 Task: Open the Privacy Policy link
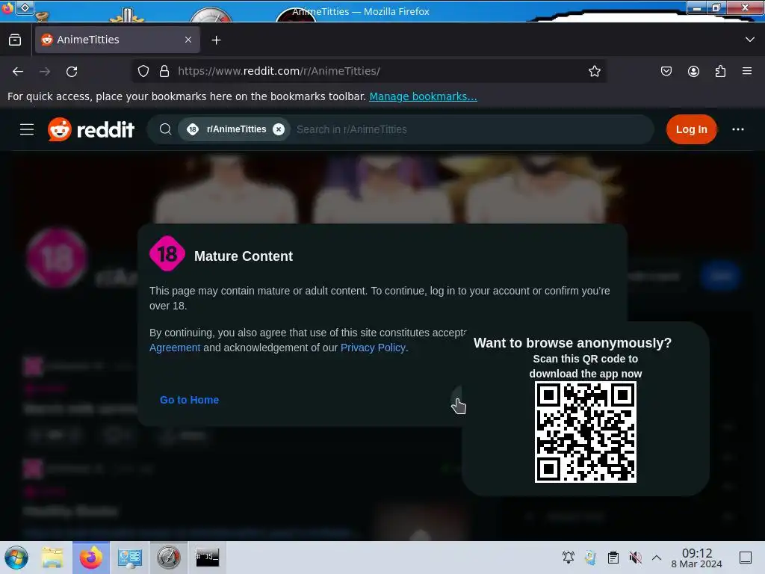[373, 348]
